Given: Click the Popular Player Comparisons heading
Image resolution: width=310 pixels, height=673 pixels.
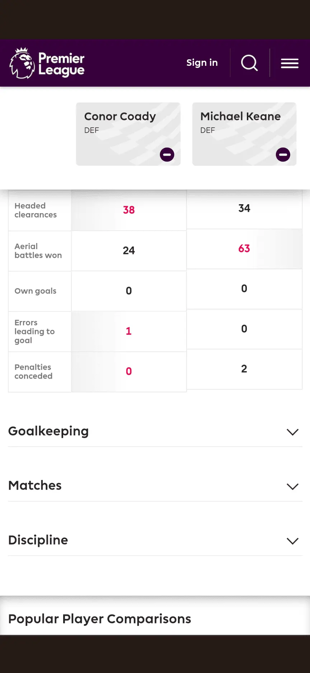Looking at the screenshot, I should point(100,619).
